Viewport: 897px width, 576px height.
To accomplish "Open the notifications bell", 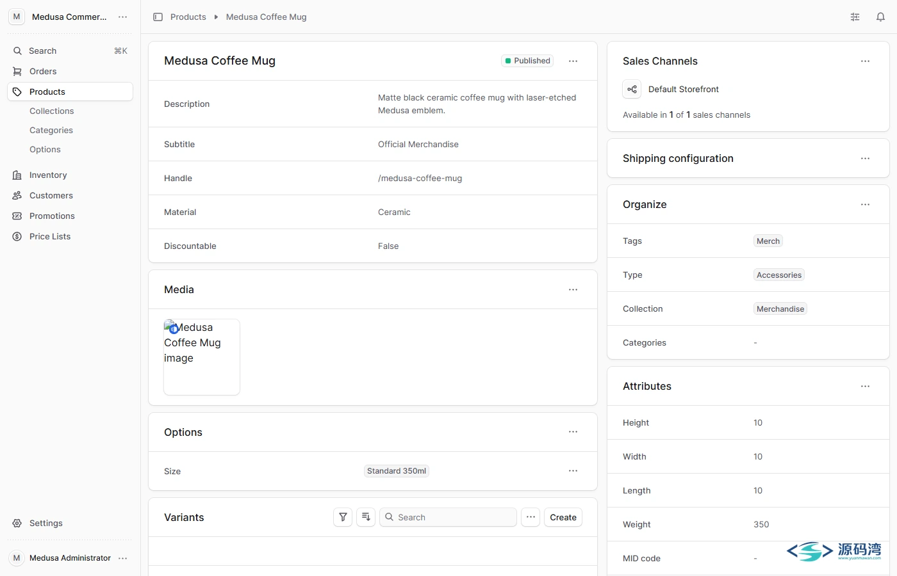I will (x=880, y=17).
